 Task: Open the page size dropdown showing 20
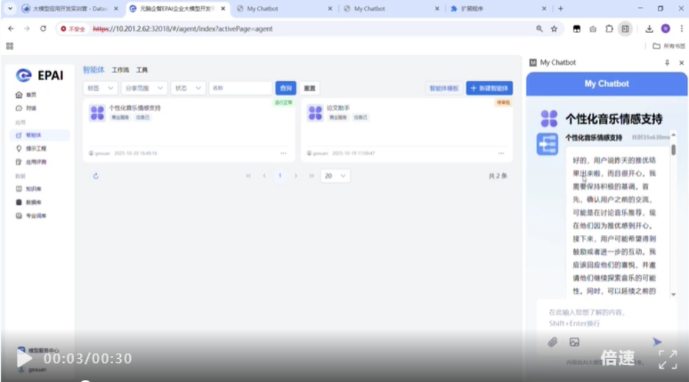pos(335,176)
